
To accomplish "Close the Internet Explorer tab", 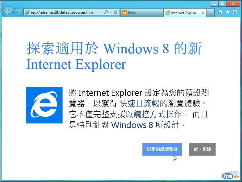I will point(203,13).
